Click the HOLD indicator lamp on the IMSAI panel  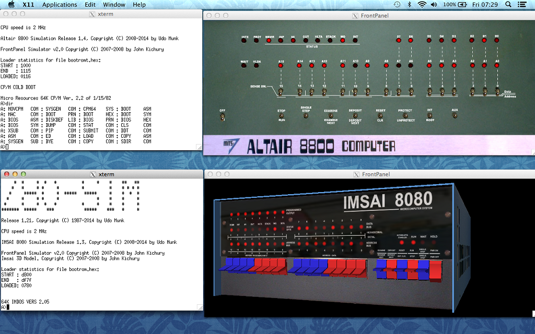434,242
